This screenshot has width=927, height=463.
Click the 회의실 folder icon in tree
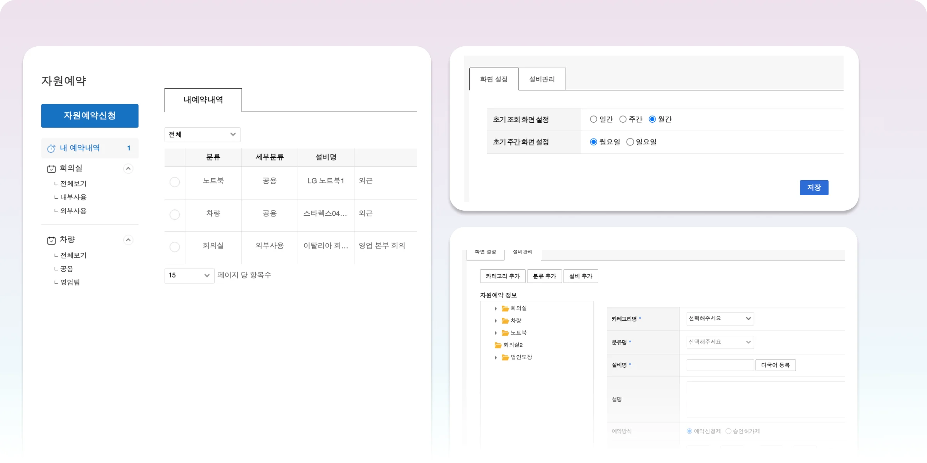pos(505,308)
